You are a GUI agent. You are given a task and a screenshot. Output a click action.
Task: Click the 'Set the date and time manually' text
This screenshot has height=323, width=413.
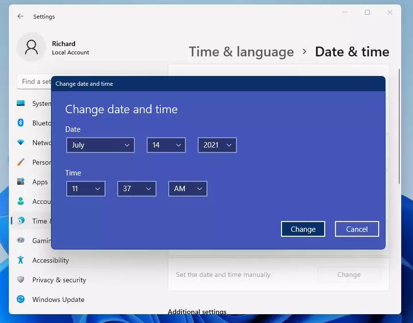[x=223, y=274]
